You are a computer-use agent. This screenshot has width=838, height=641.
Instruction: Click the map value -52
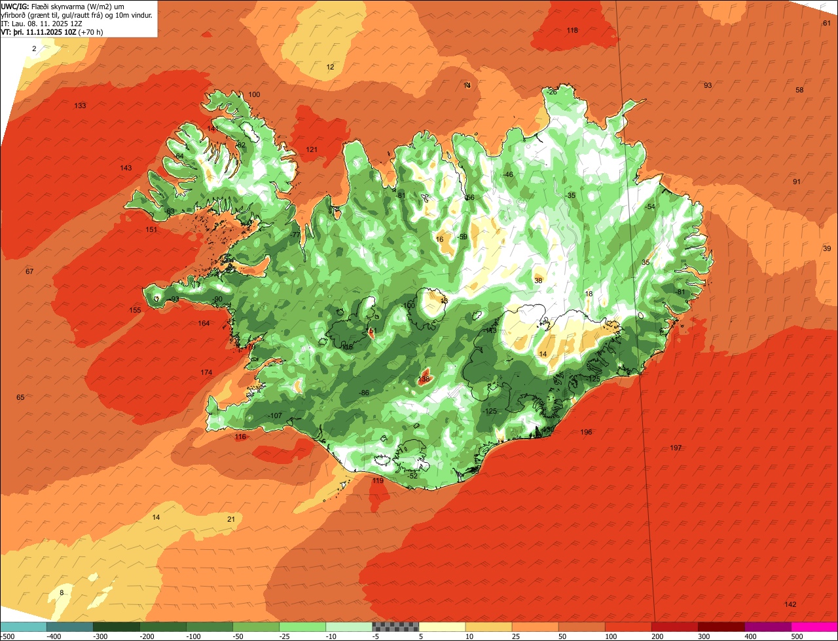(412, 476)
